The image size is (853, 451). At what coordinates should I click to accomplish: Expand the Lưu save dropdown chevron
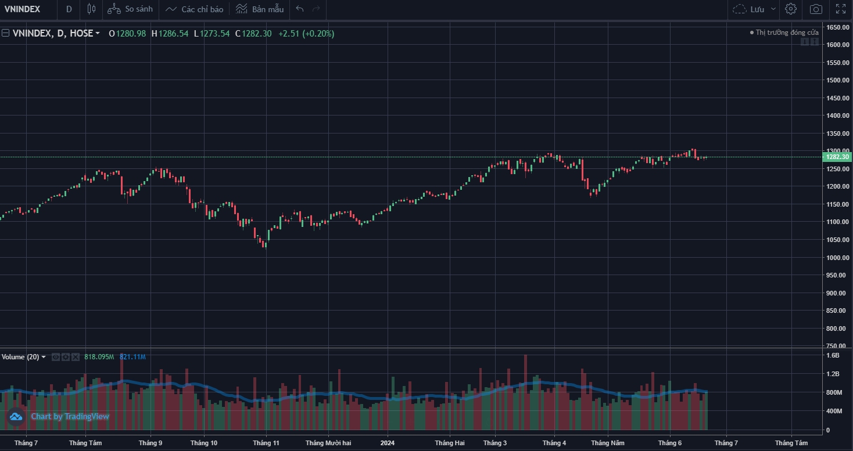tap(773, 9)
